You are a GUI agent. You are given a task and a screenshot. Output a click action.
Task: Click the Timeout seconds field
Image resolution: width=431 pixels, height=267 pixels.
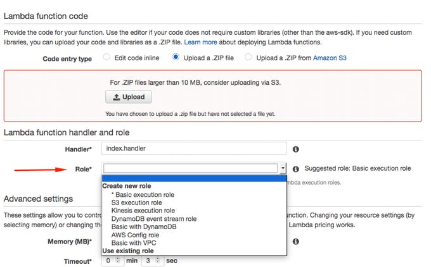151,261
